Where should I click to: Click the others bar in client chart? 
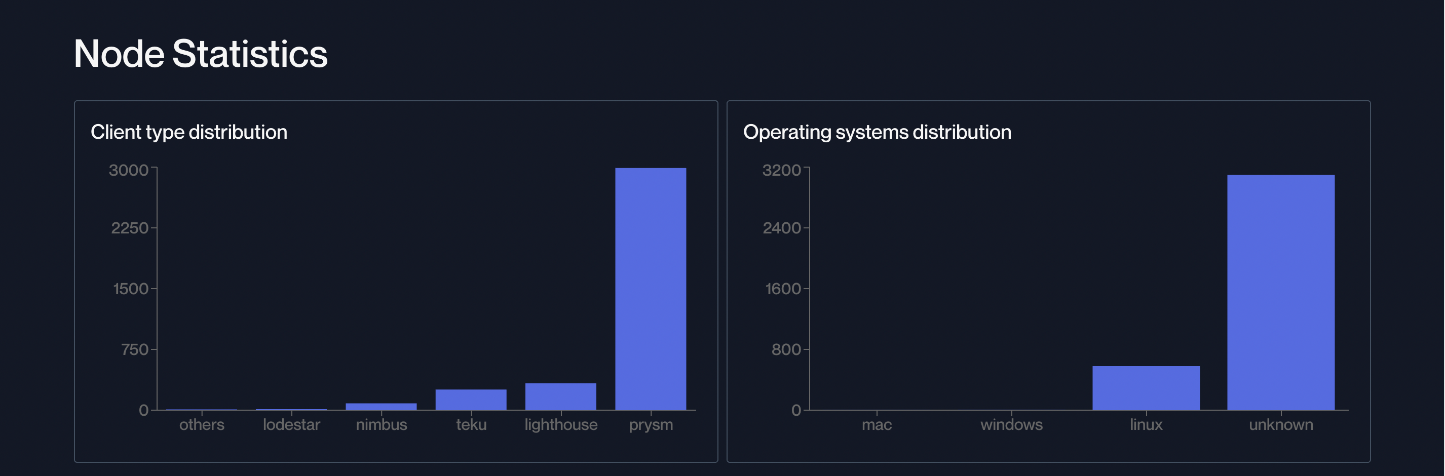201,409
